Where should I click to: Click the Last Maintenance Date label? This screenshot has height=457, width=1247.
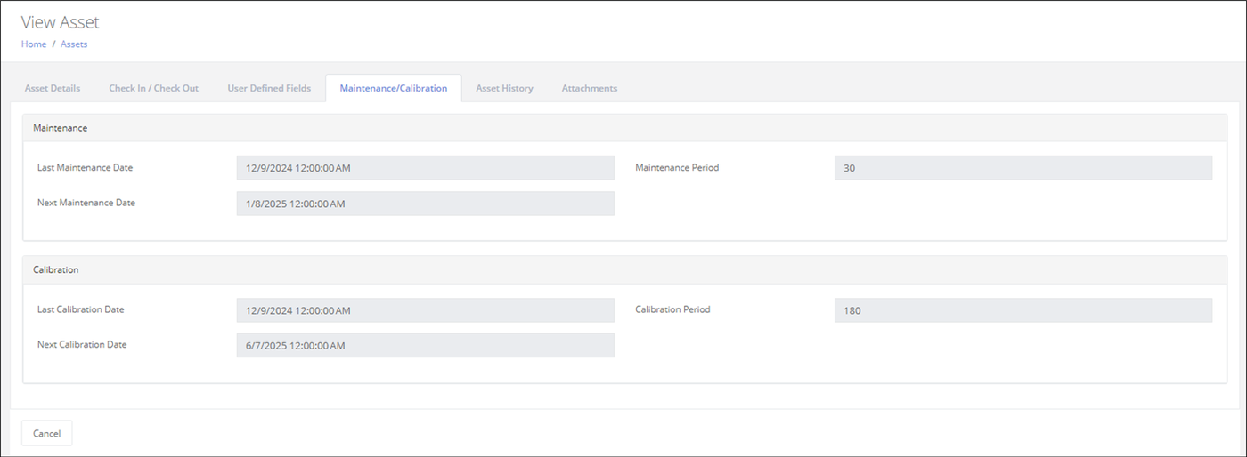tap(86, 167)
